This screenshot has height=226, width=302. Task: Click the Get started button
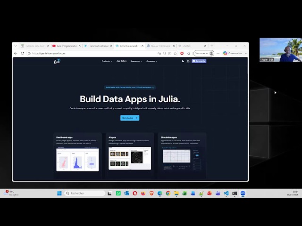pos(130,118)
